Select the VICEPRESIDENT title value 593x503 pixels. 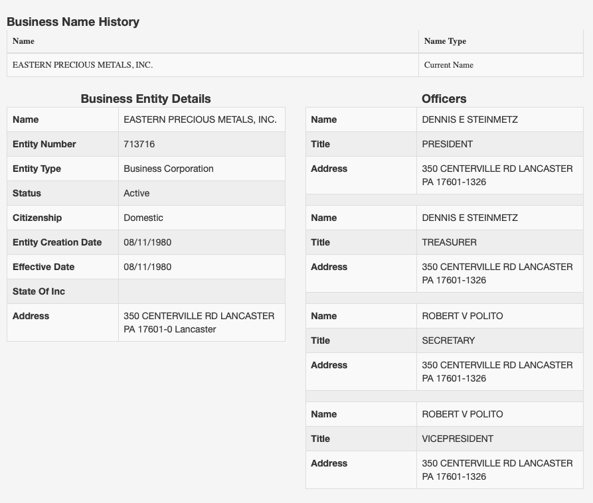pyautogui.click(x=458, y=439)
